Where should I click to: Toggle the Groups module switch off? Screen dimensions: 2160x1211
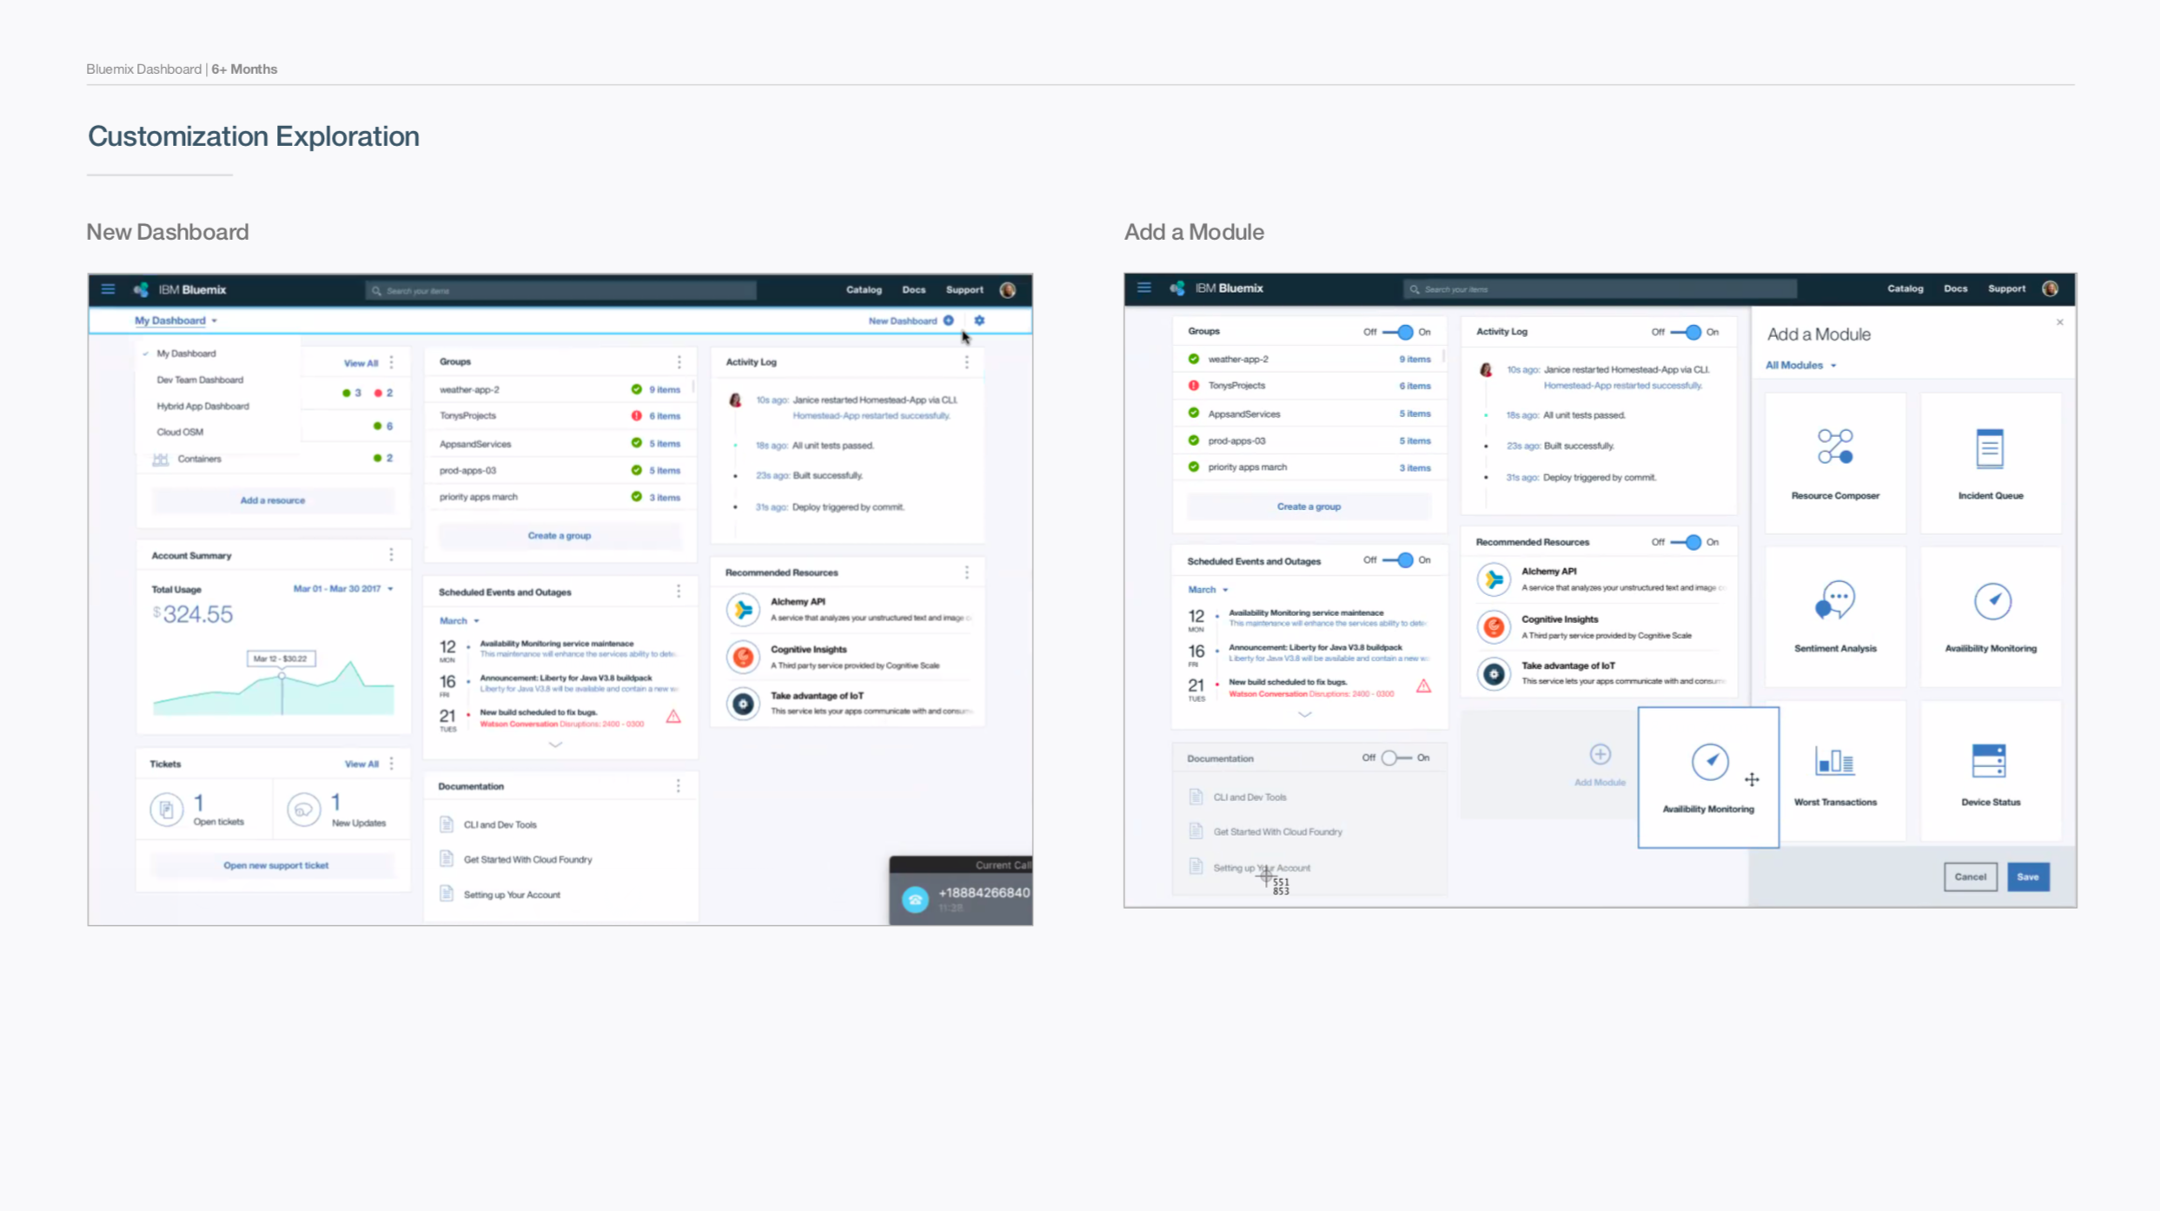pos(1398,332)
